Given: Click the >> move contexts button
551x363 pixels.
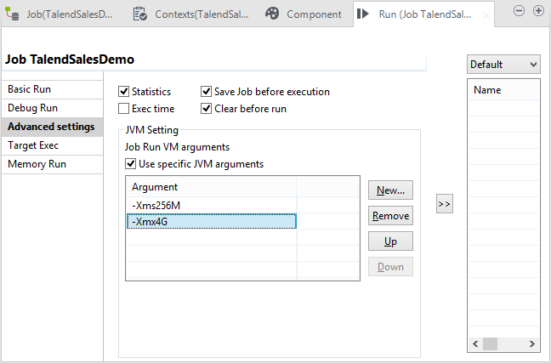Looking at the screenshot, I should pos(444,204).
